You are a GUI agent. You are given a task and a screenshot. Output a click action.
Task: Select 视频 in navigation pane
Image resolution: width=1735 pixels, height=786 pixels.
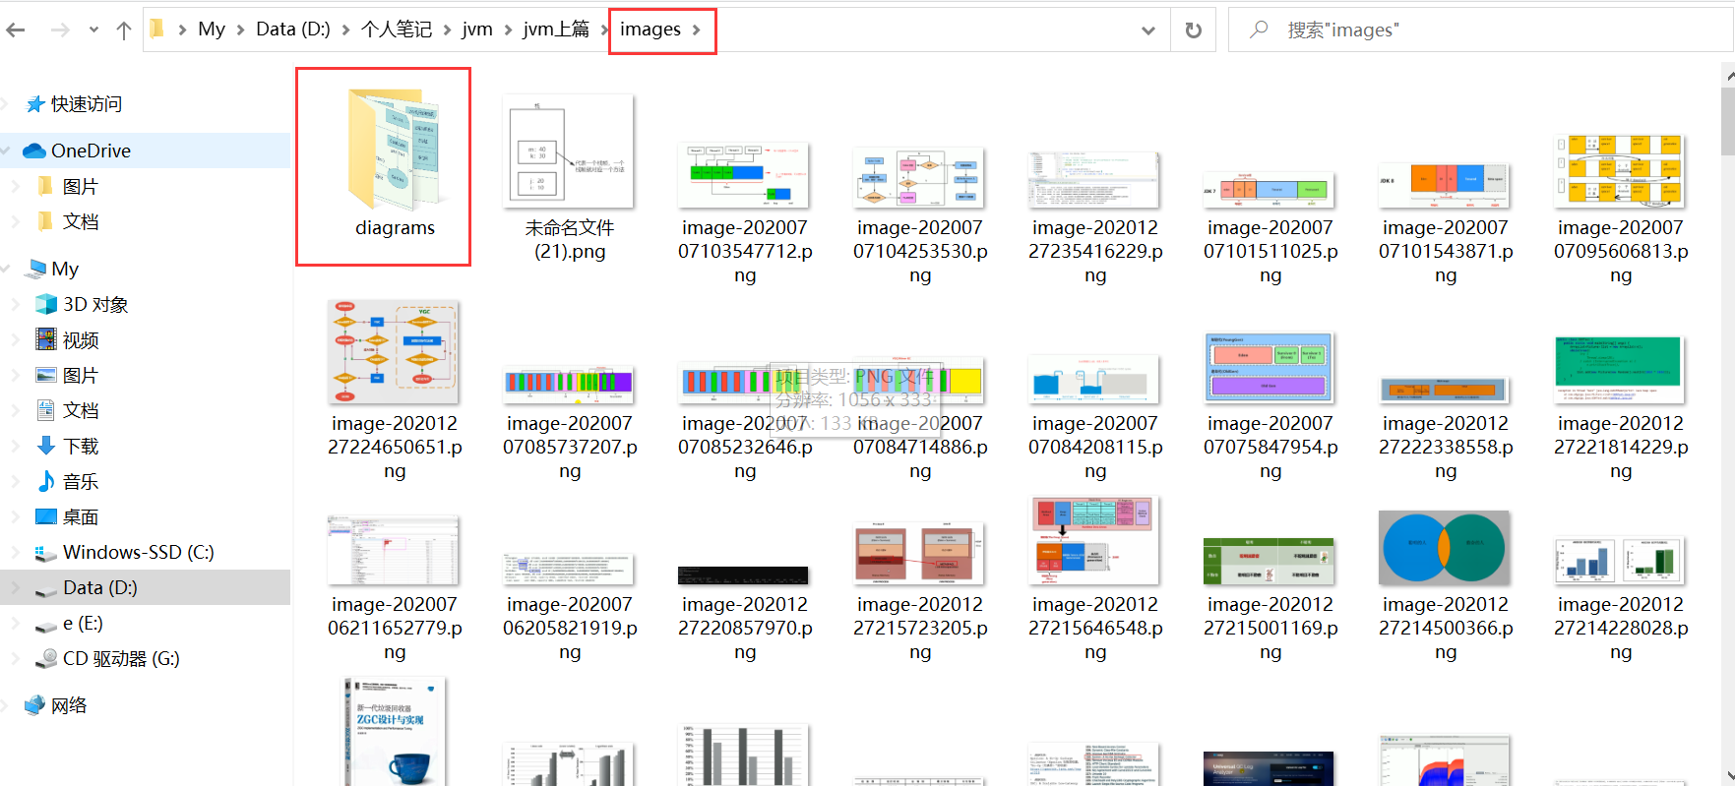[x=80, y=340]
